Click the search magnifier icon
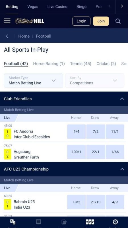This screenshot has width=128, height=228. (118, 21)
